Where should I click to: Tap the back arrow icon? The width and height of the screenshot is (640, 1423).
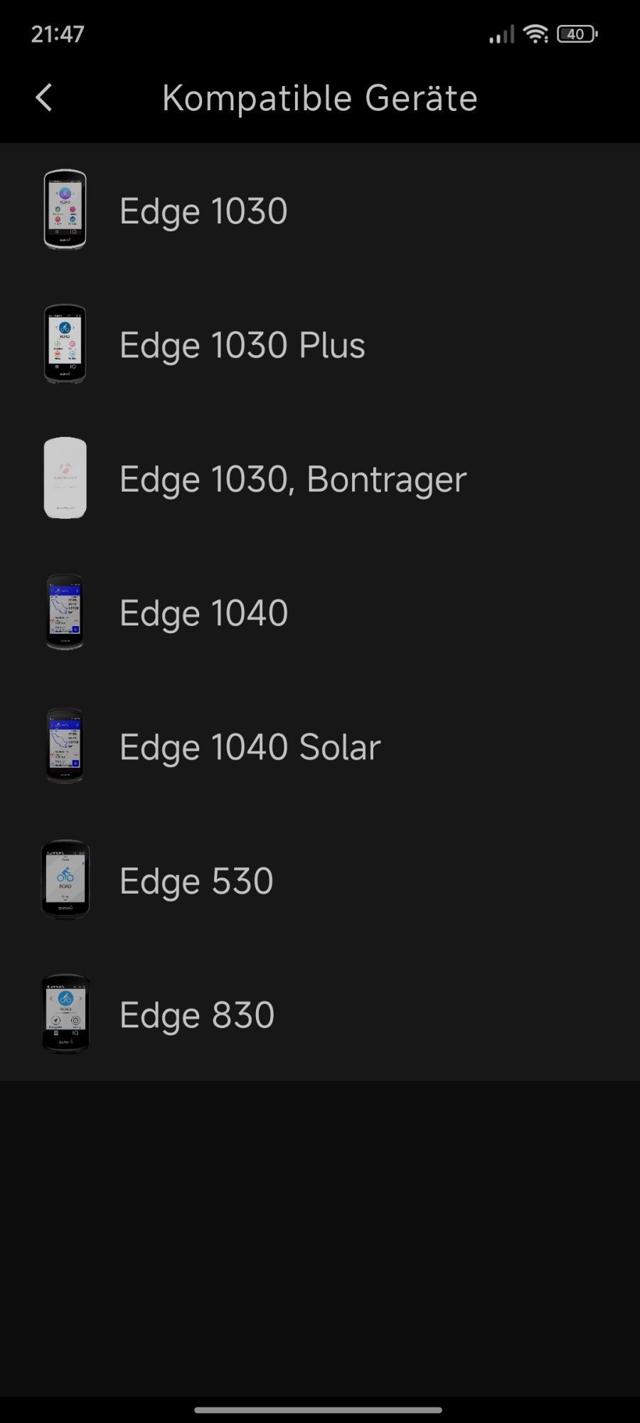click(x=44, y=97)
